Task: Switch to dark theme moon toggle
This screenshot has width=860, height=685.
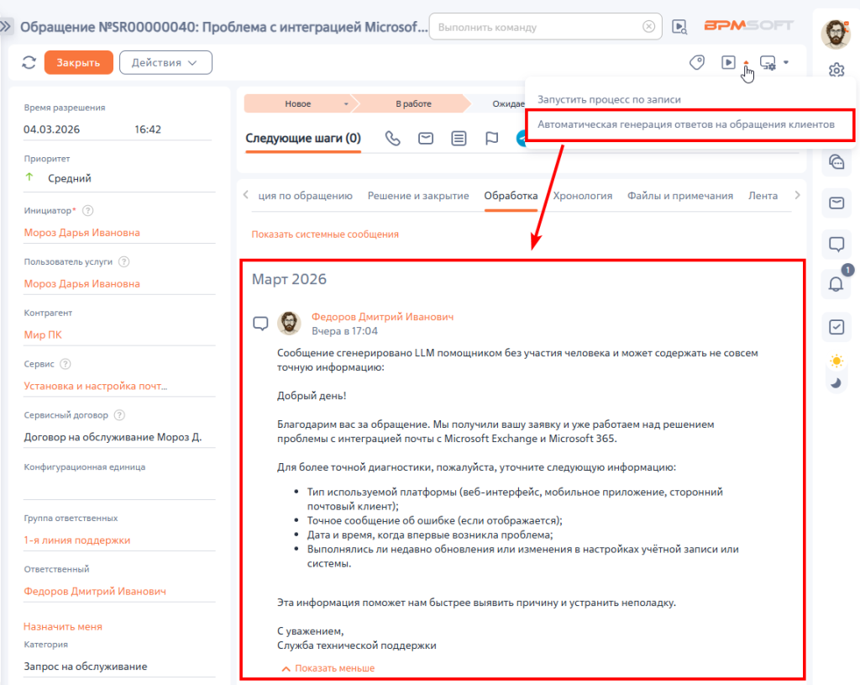Action: 836,382
